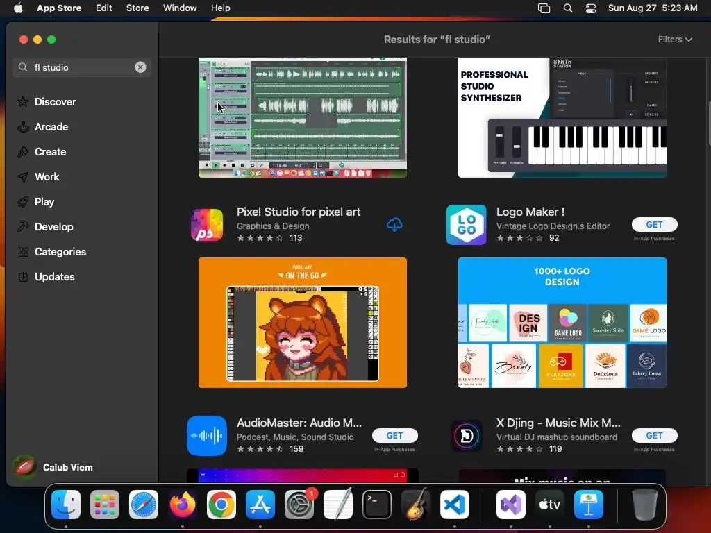Open the Store menu

click(x=137, y=8)
